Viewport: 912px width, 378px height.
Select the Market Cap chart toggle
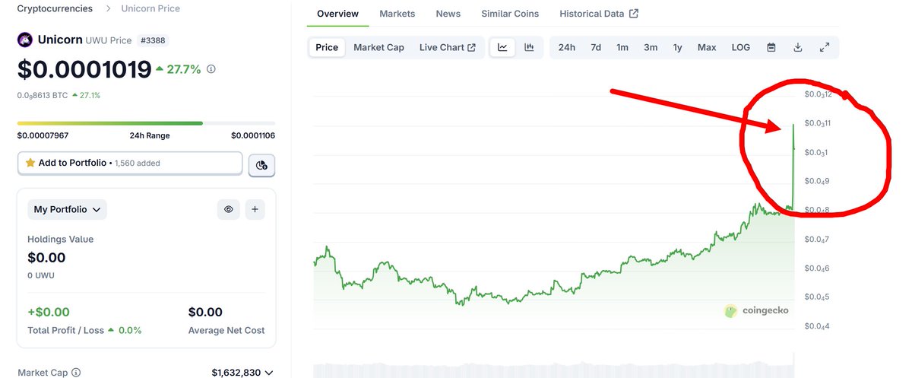[x=378, y=47]
